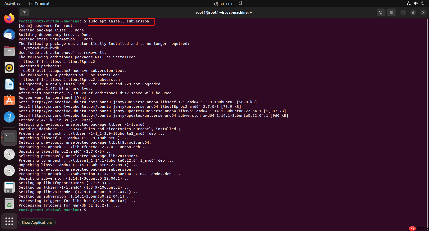This screenshot has height=231, width=429.
Task: Click the 'The following NEW packages will be installed:' line
Action: click(x=69, y=75)
